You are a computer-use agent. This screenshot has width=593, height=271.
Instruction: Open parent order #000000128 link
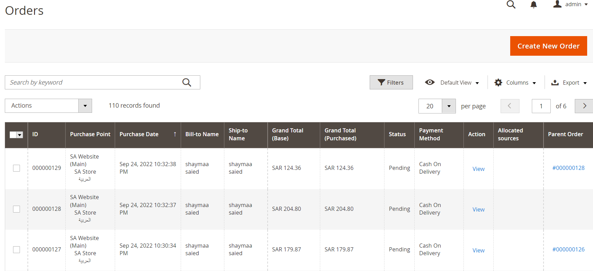point(568,168)
